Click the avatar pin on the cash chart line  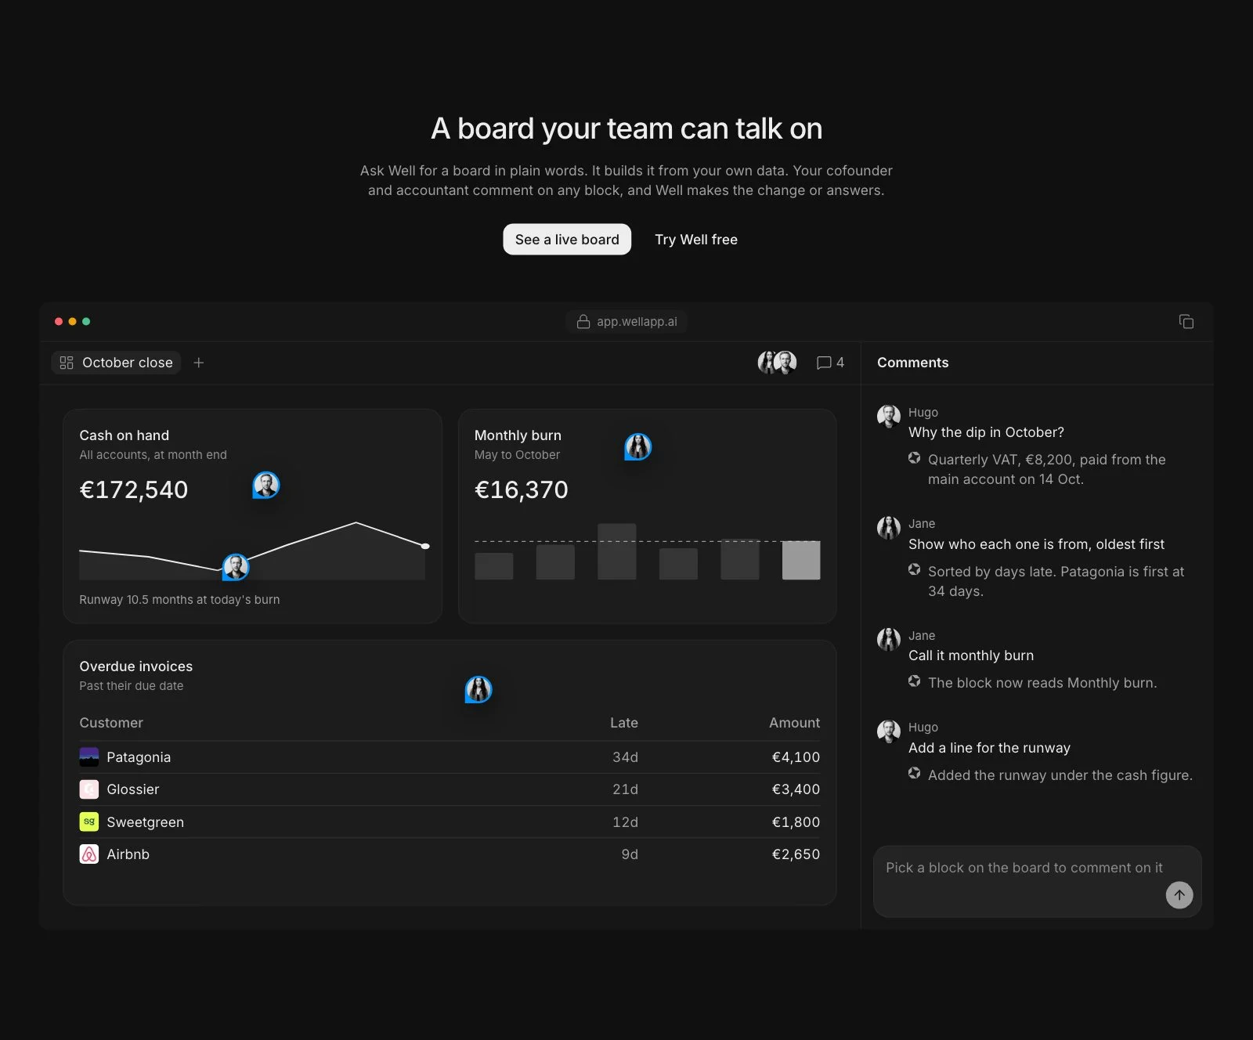coord(236,567)
